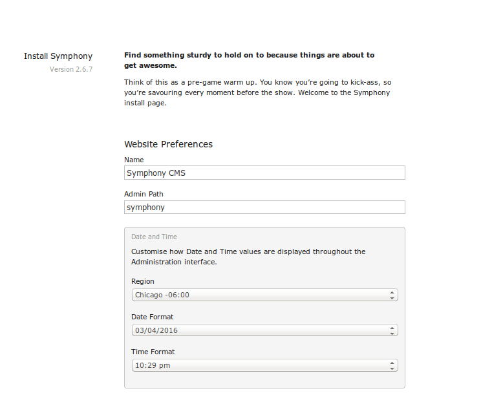The height and width of the screenshot is (404, 492).
Task: Click the Website Preferences heading
Action: (168, 144)
